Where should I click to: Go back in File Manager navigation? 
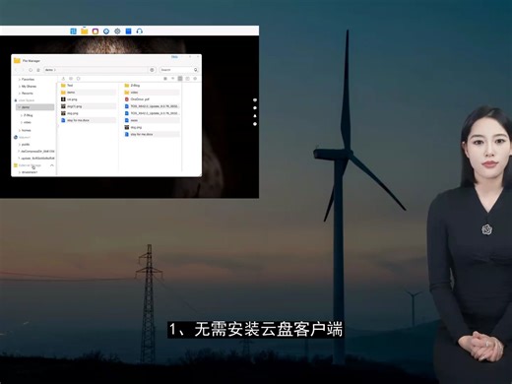coord(16,70)
